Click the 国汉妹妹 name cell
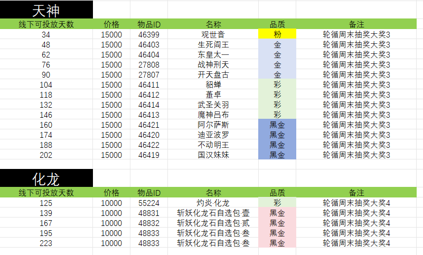The height and width of the screenshot is (255, 423). tap(213, 155)
